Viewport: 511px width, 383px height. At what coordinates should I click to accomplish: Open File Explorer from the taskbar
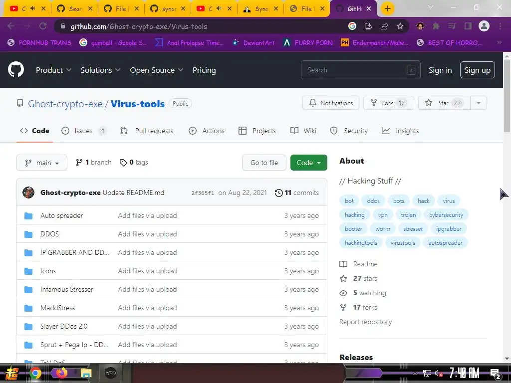pyautogui.click(x=86, y=373)
